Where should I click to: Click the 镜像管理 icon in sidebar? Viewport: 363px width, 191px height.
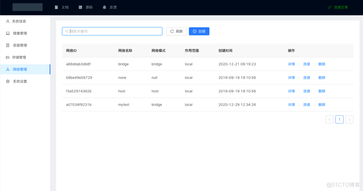tap(8, 33)
